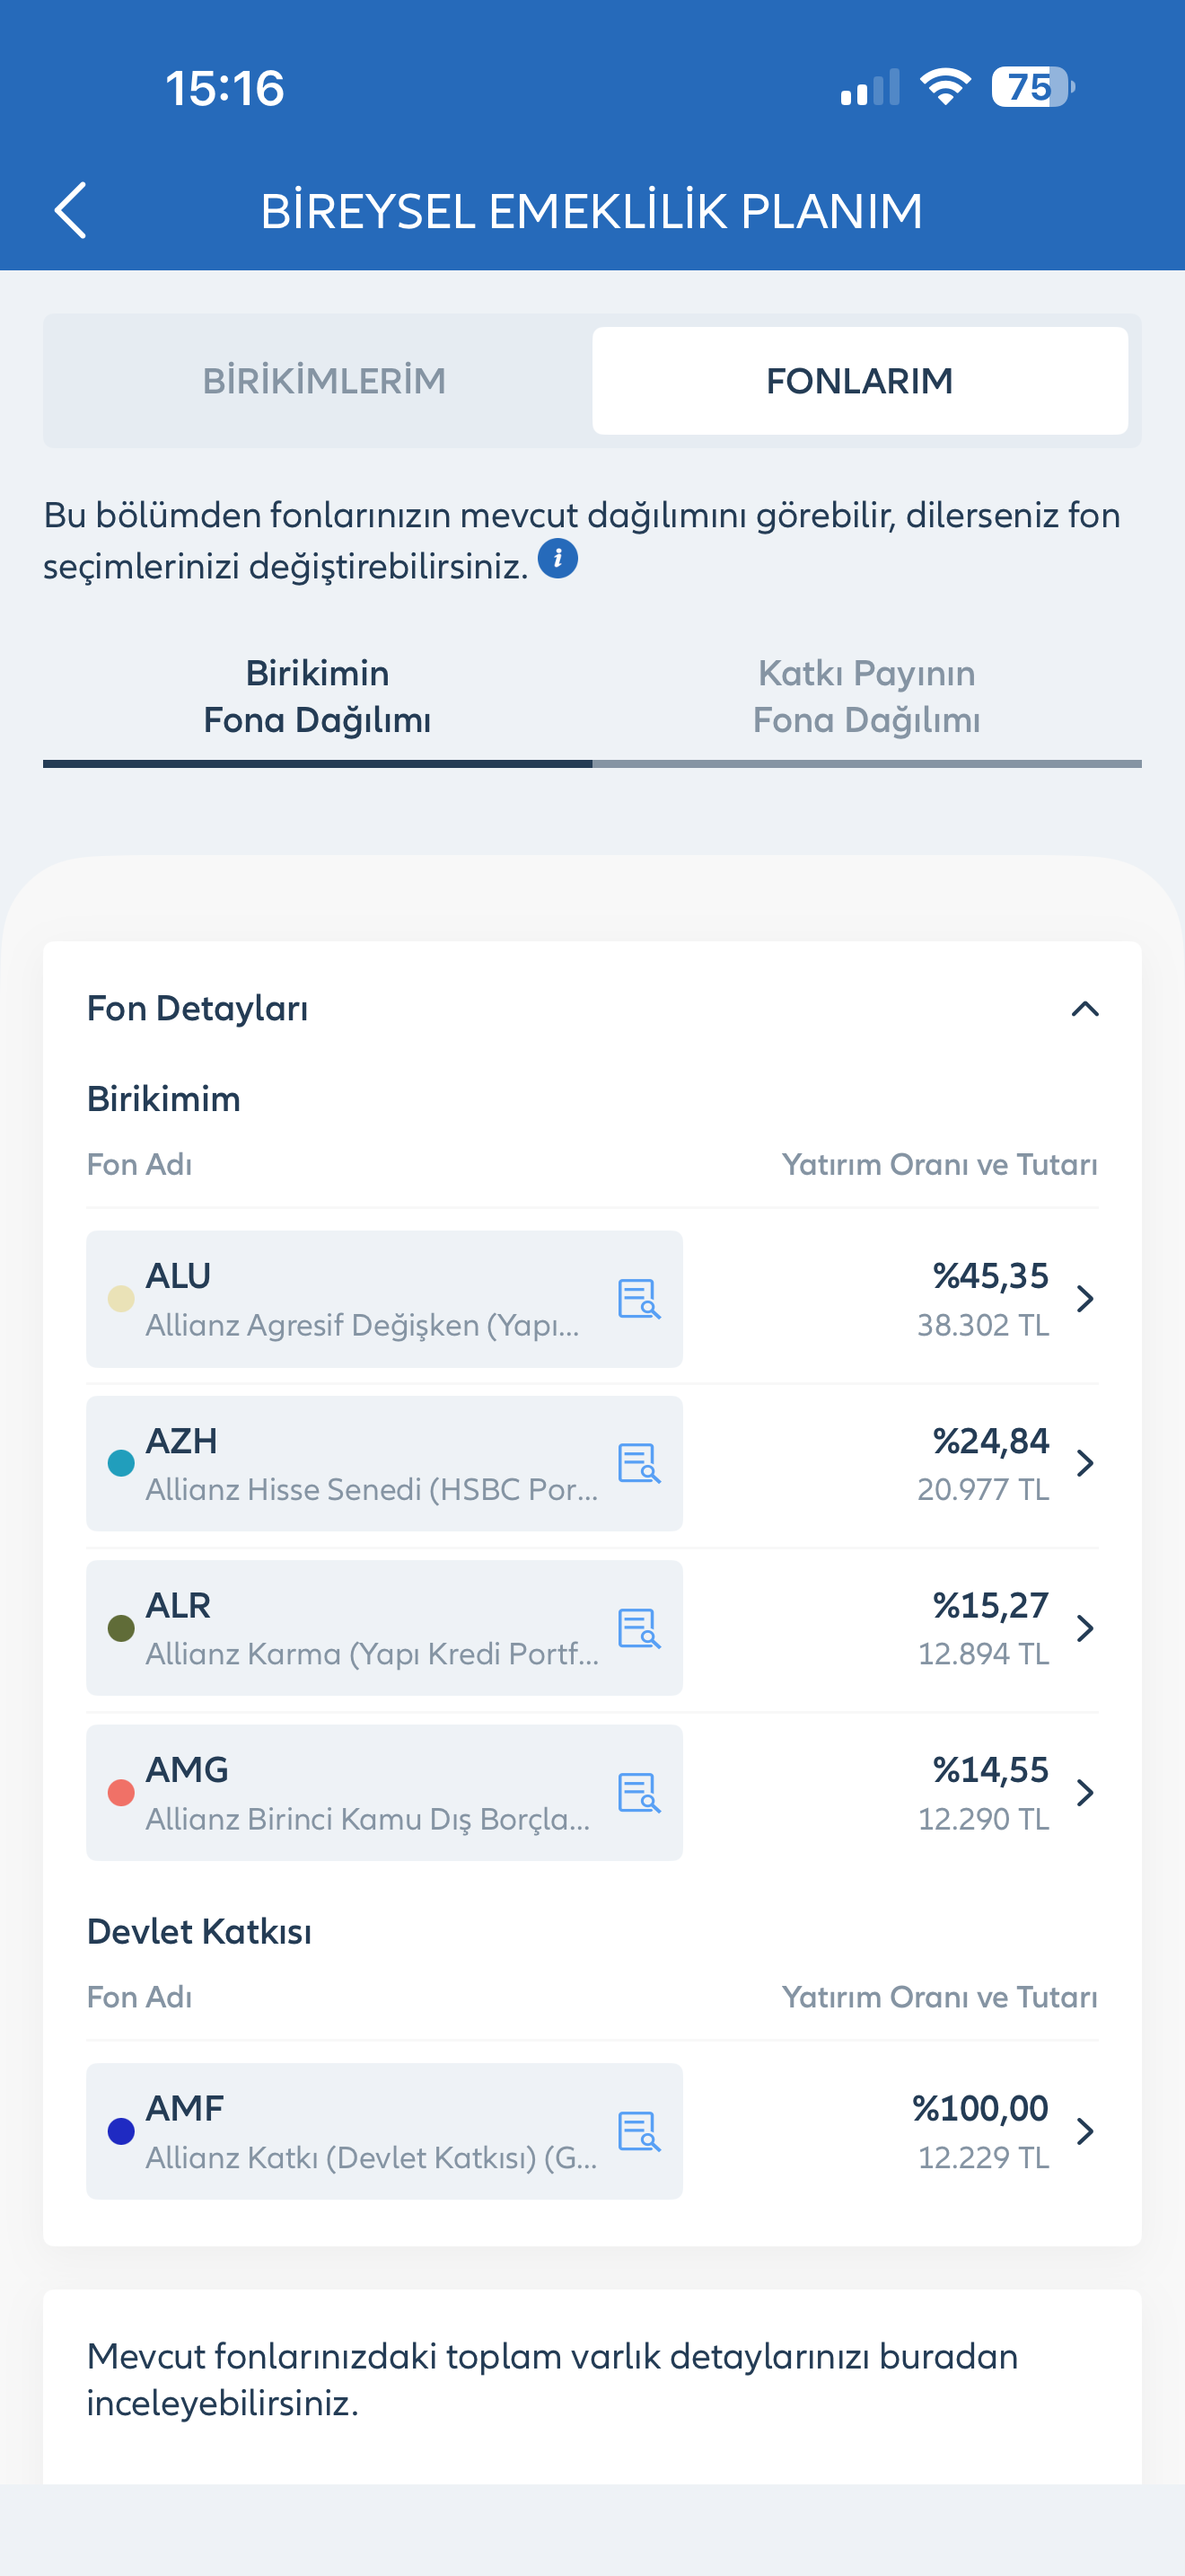1185x2576 pixels.
Task: Switch to Katkı Payının Fona Dağılımı tab
Action: pos(866,698)
